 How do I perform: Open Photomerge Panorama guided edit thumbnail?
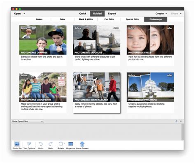tap(150, 87)
